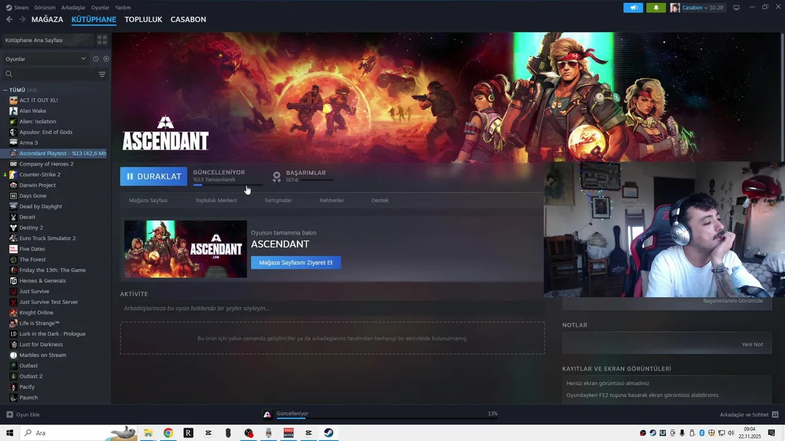This screenshot has width=785, height=441.
Task: Collapse the TÜMÜ games category
Action: click(5, 90)
